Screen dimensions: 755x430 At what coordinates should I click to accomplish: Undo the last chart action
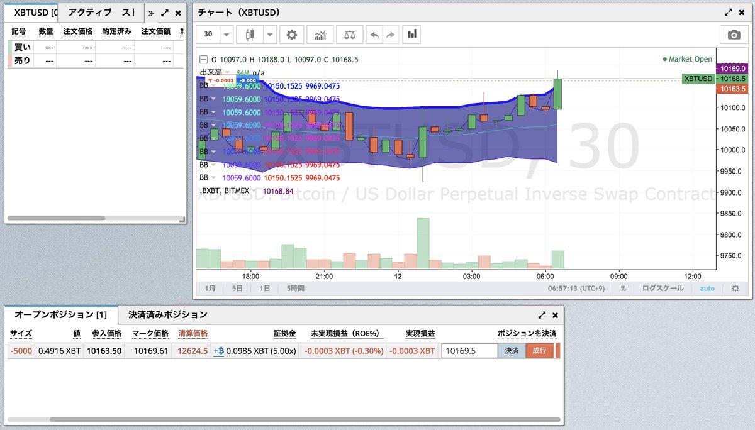pyautogui.click(x=374, y=35)
